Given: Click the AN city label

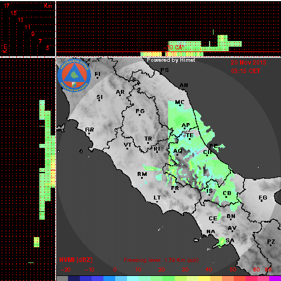Looking at the screenshot, I should 184,85.
